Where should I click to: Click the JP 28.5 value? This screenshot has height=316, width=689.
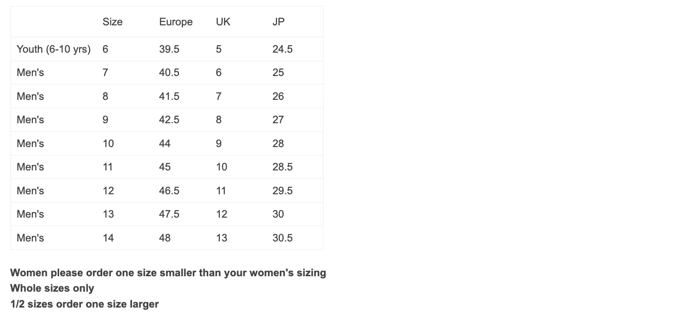click(282, 167)
